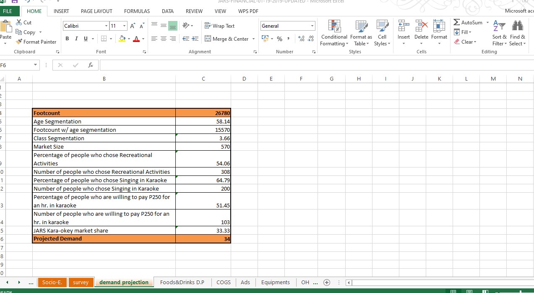Center cell text horizontally
The image size is (534, 293).
pos(164,39)
